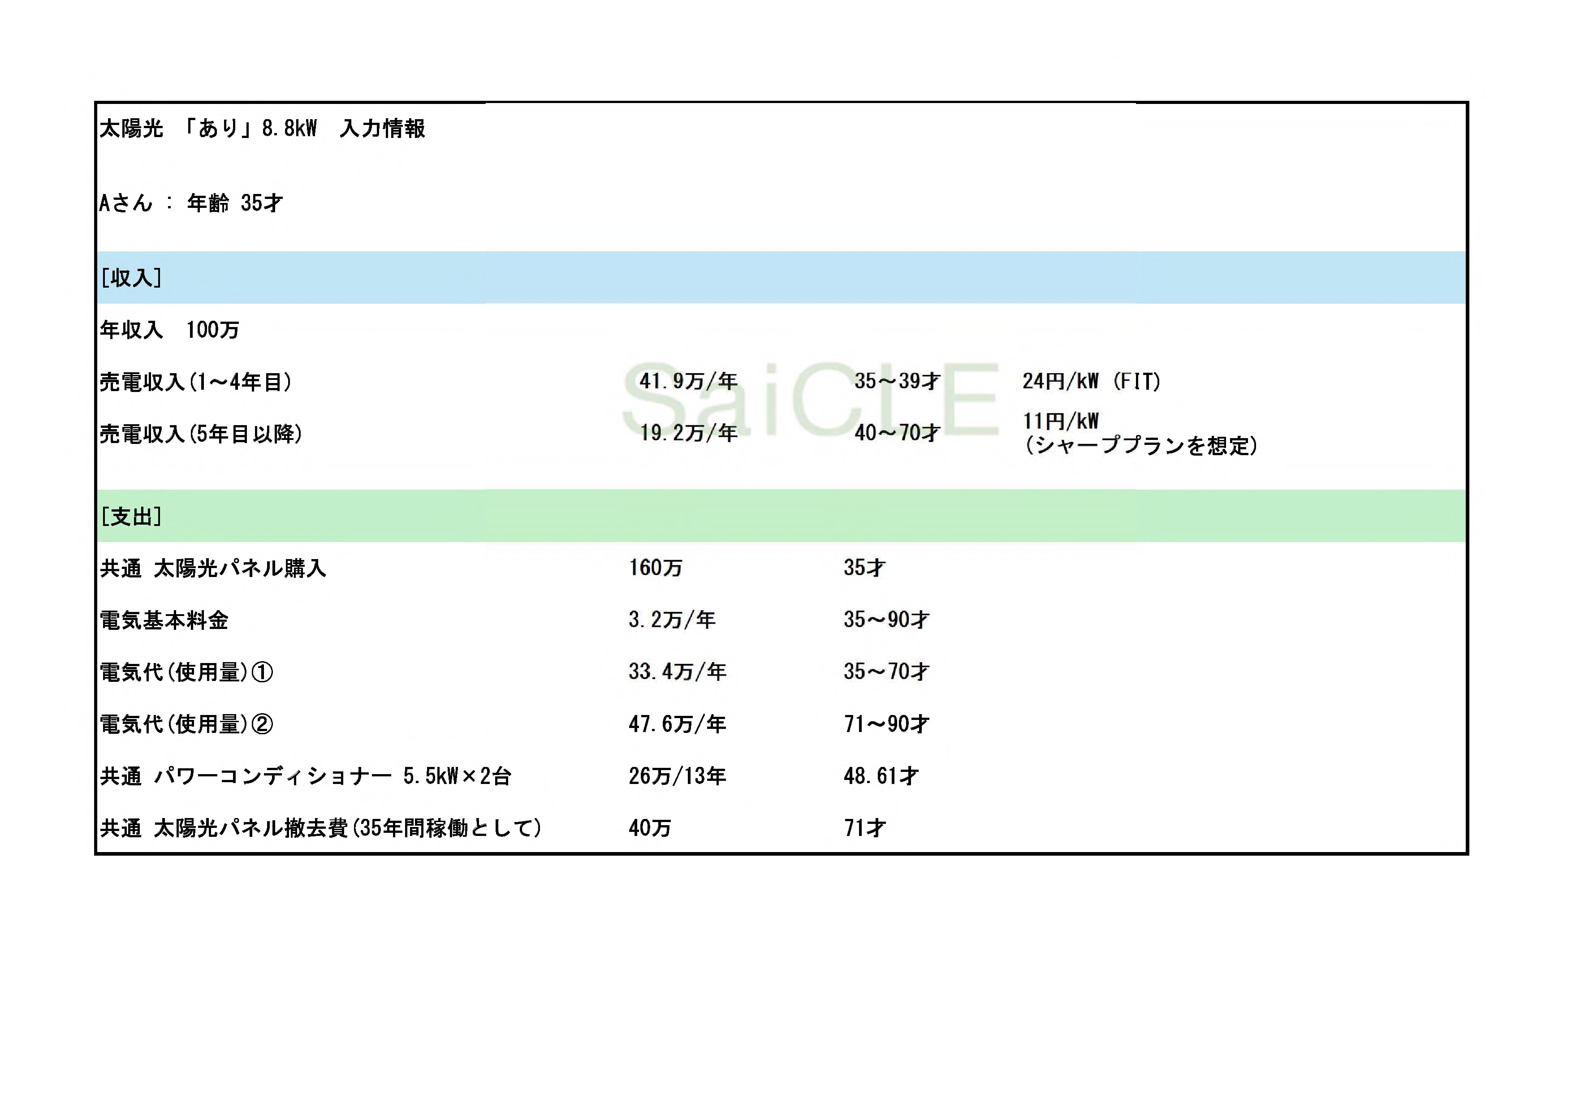Click 共通 太陽光パネル購入 row label

click(x=213, y=568)
